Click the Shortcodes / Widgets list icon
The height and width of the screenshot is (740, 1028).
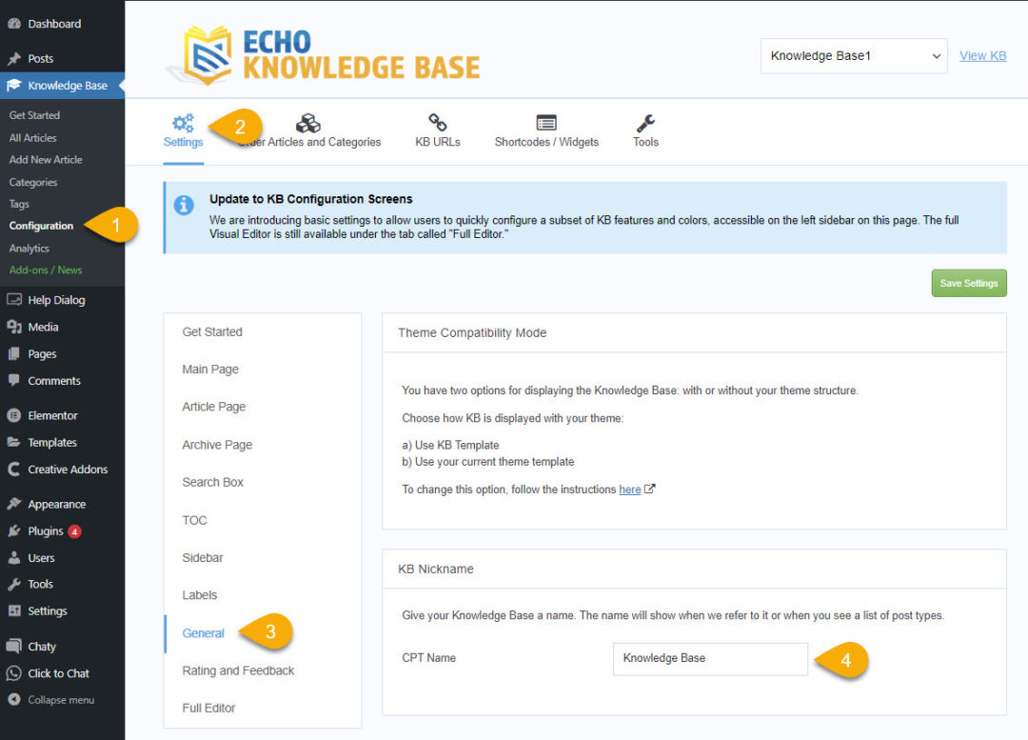click(546, 123)
